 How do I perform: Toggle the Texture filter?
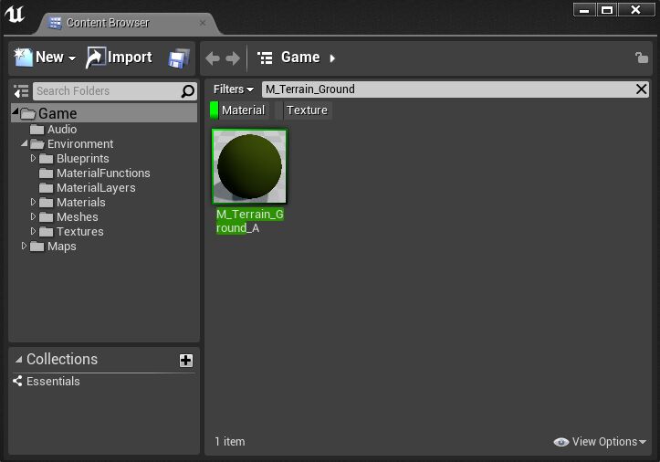point(303,110)
